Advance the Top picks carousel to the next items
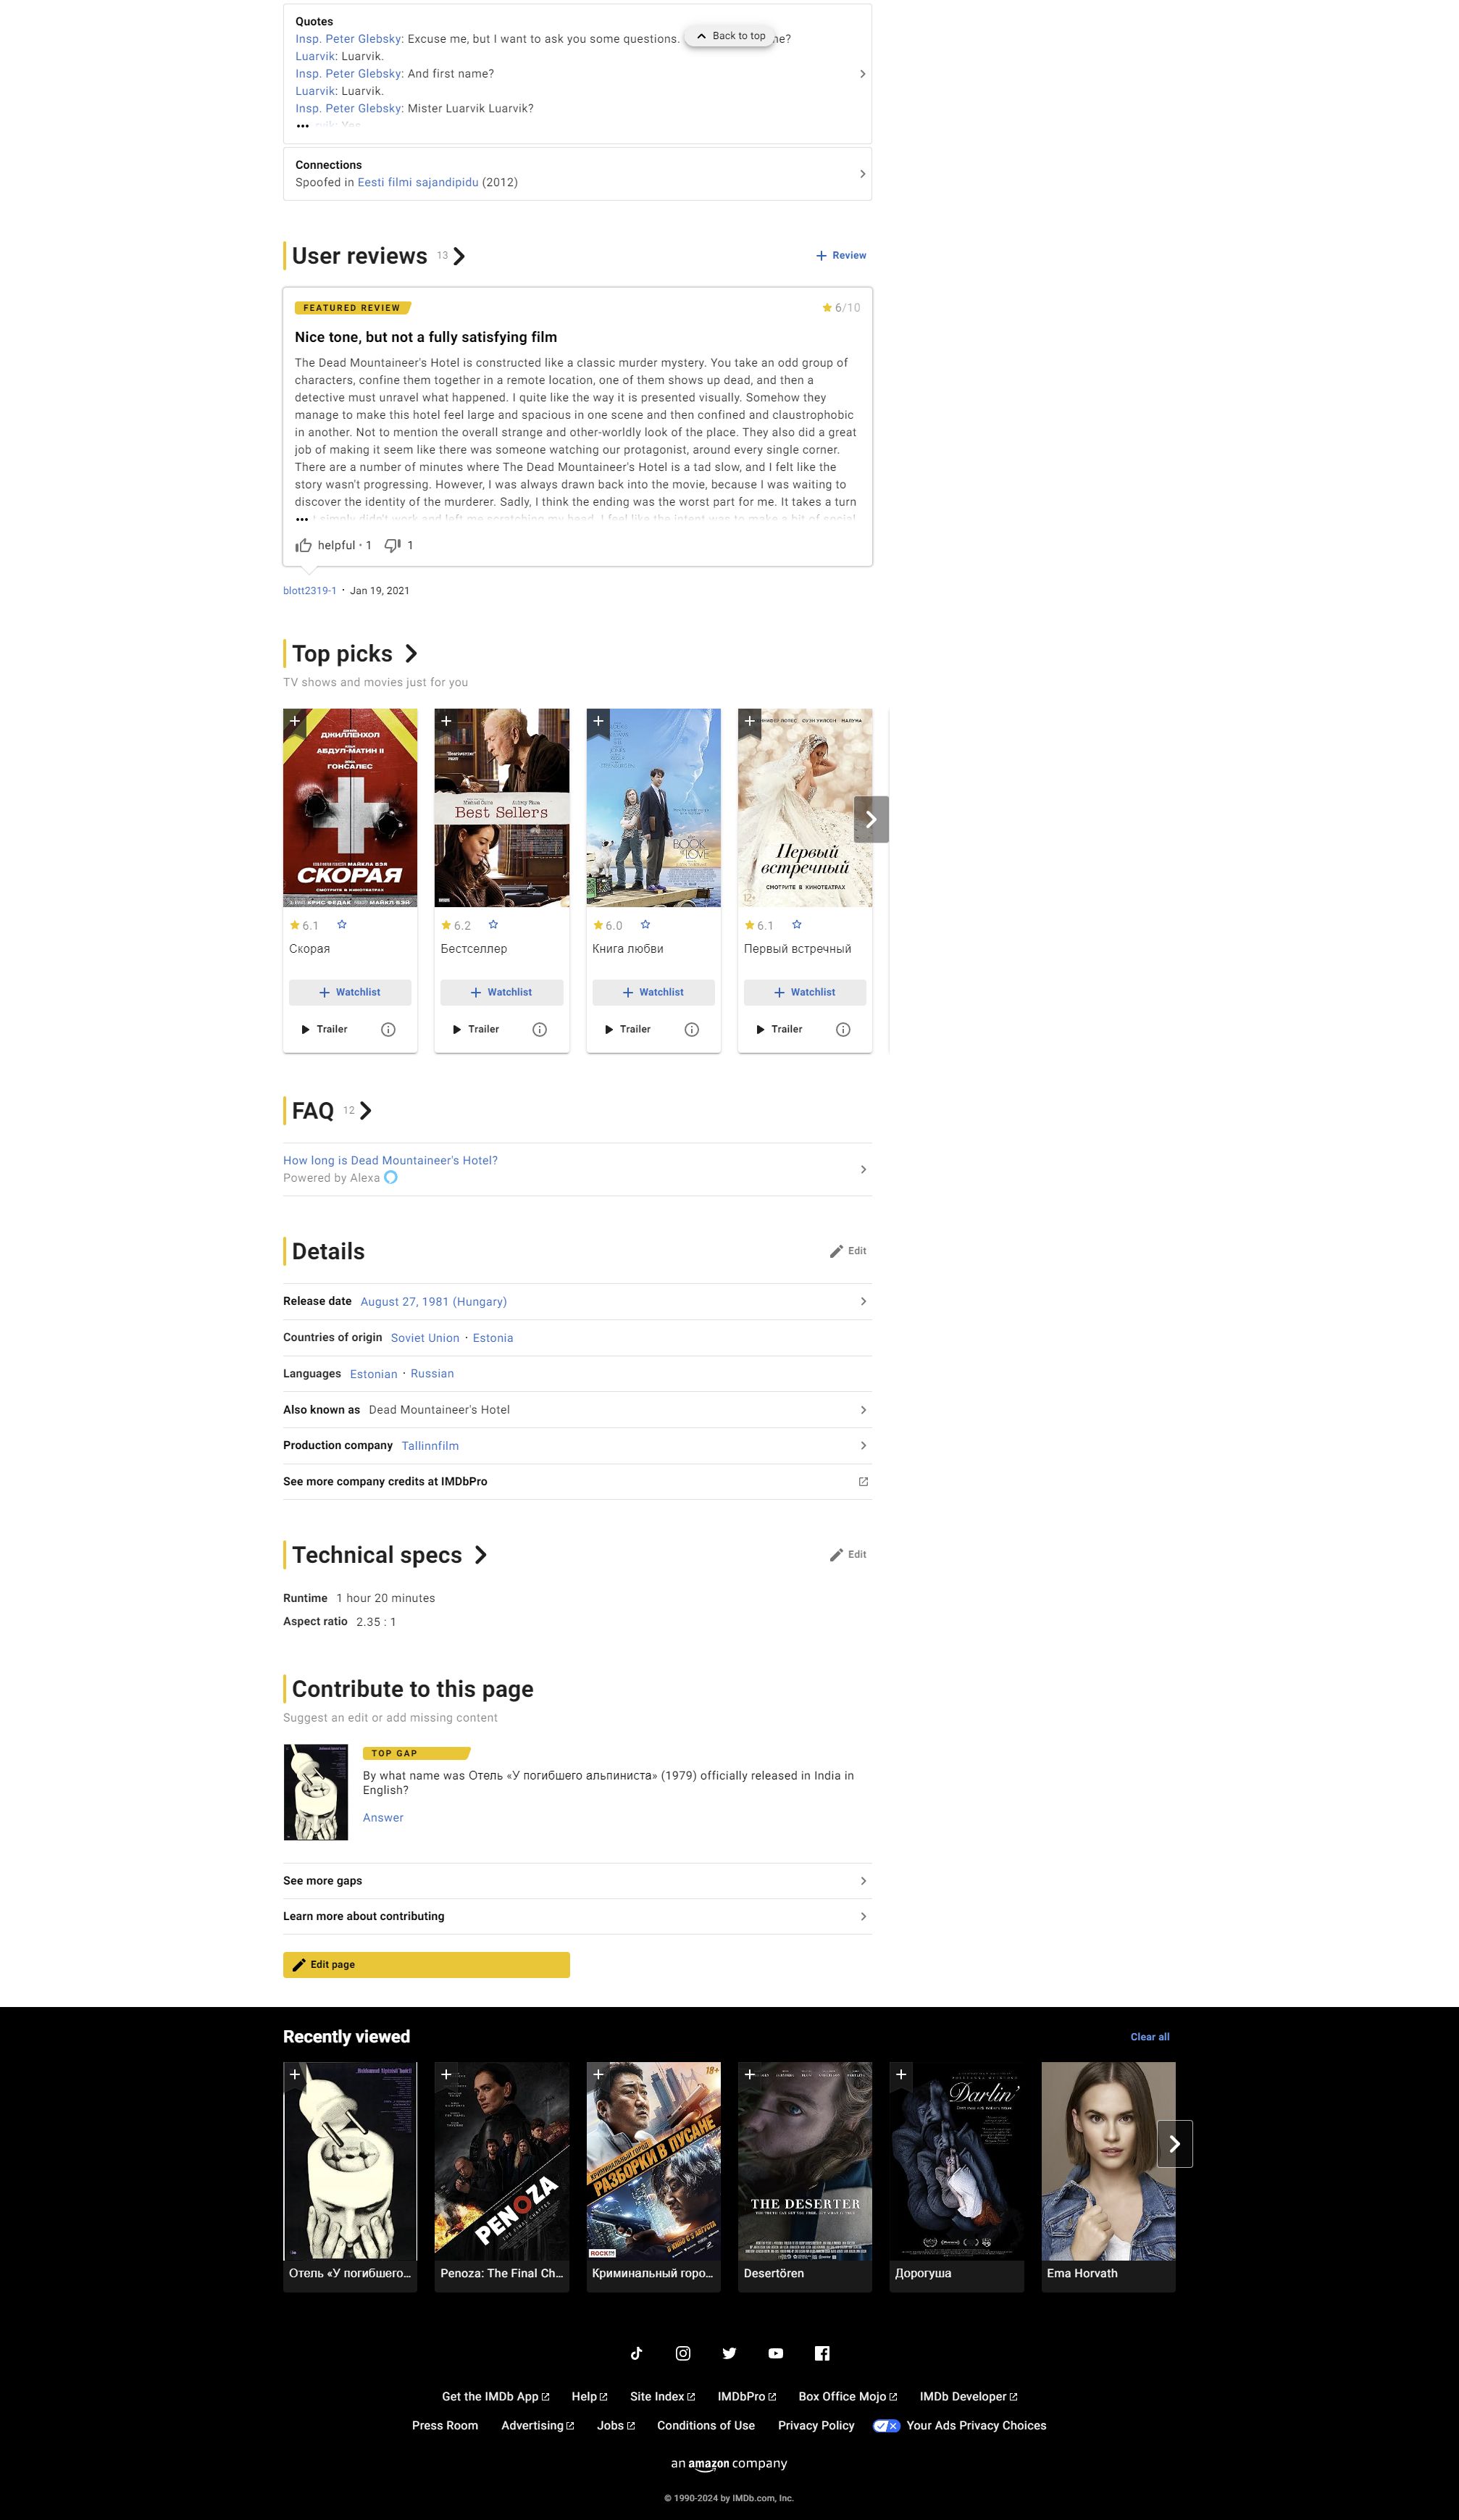 [871, 819]
